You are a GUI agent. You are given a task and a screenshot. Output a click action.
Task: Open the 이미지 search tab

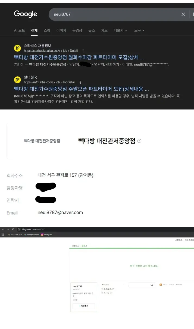point(61,30)
